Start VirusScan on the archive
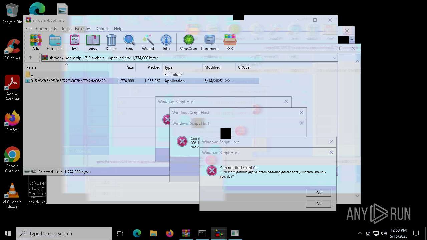427x240 pixels. 188,42
